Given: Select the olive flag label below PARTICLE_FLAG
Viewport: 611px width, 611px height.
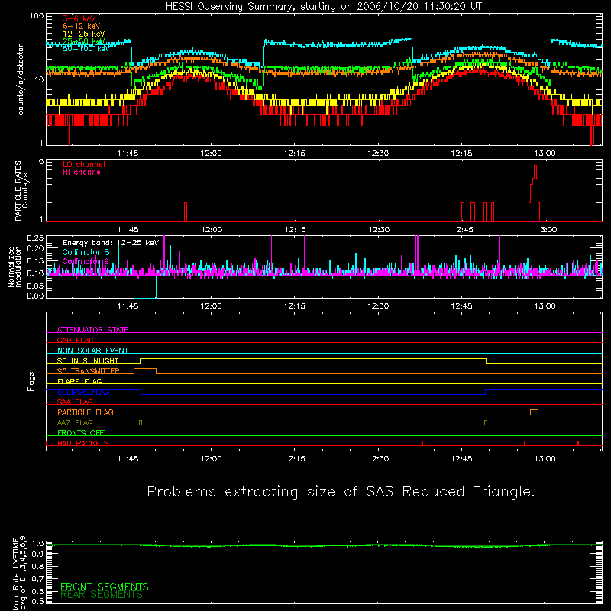Looking at the screenshot, I should (75, 422).
